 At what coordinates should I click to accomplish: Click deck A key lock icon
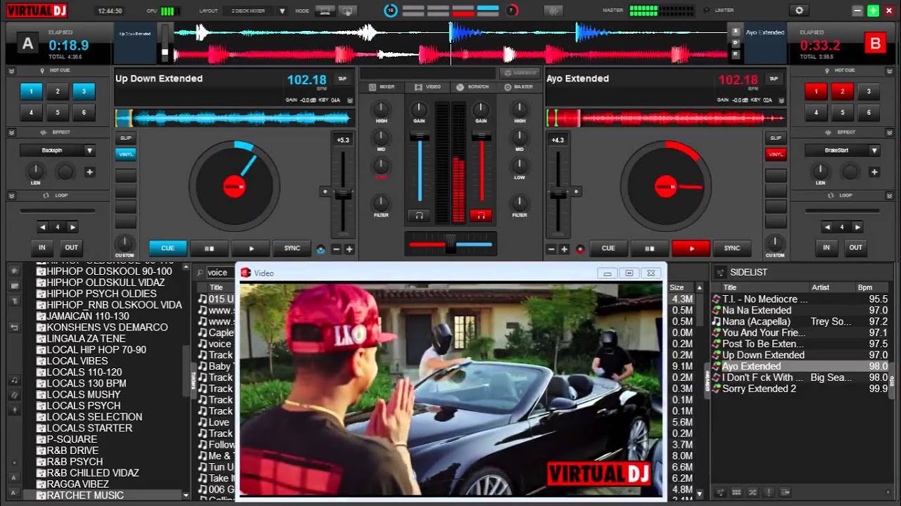point(321,249)
